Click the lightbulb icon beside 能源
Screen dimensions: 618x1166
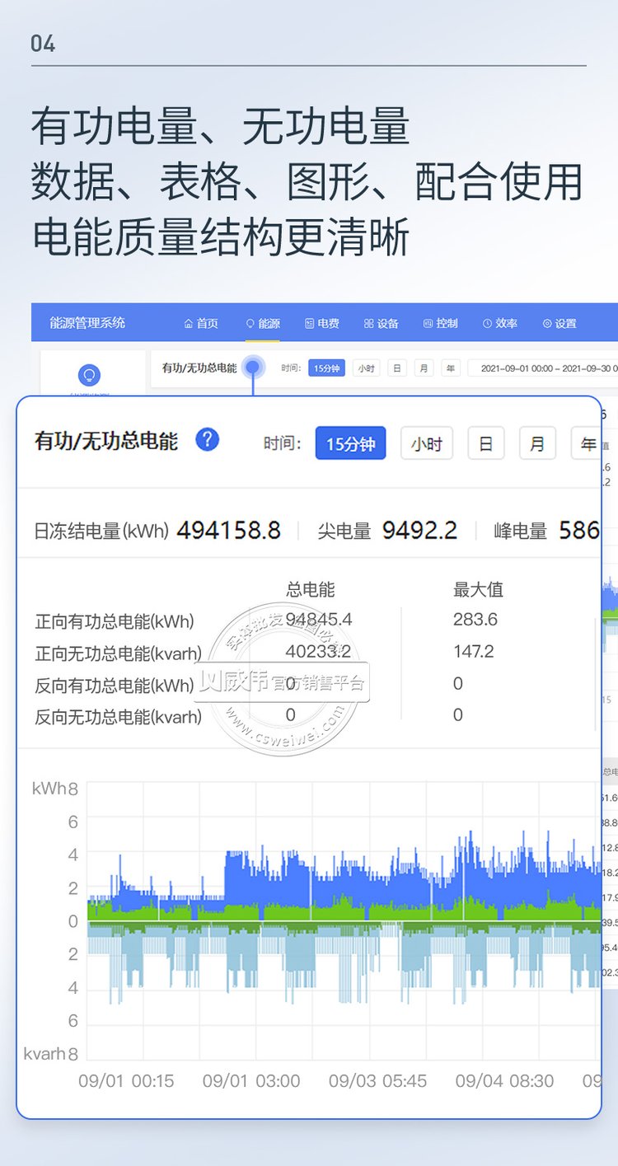(250, 324)
